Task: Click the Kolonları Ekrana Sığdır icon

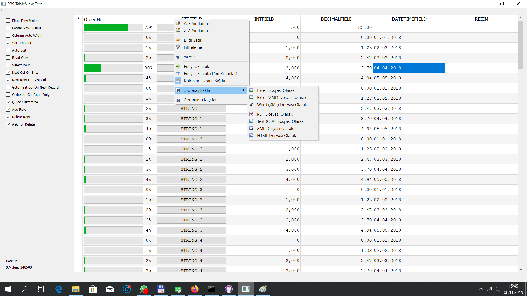Action: tap(178, 81)
